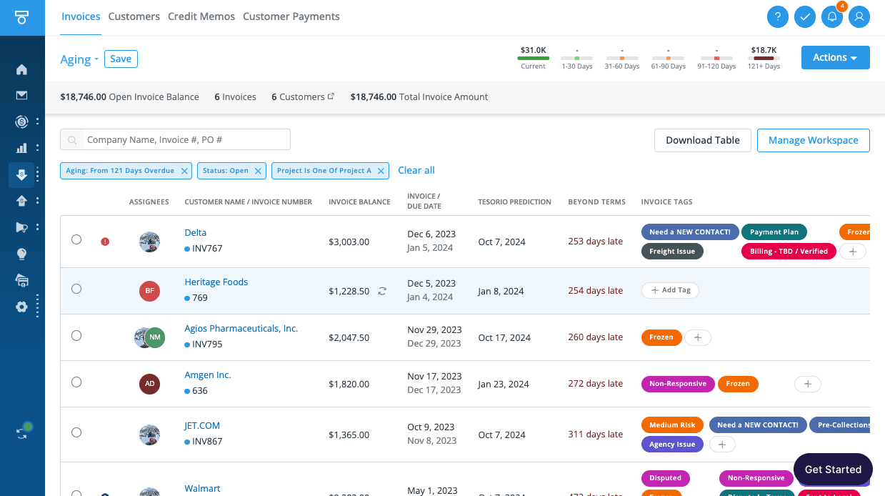Open settings gear in sidebar
Screen dimensions: 885x496
pyautogui.click(x=21, y=307)
